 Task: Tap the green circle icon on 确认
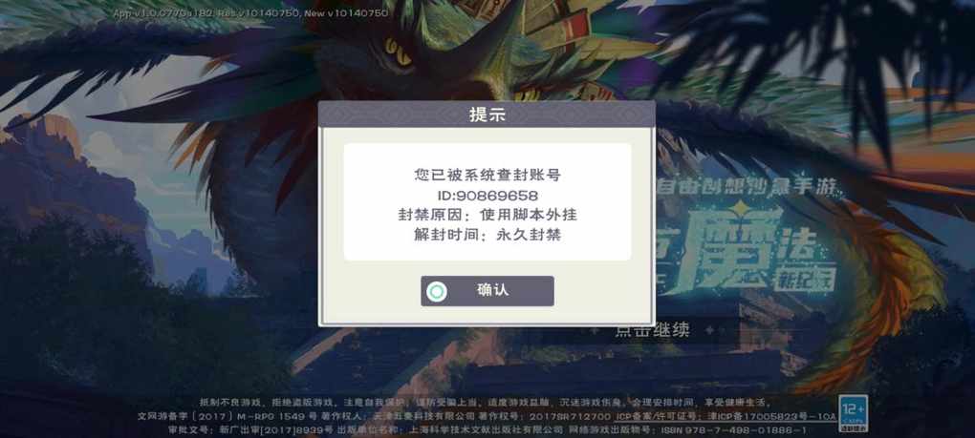[x=438, y=291]
